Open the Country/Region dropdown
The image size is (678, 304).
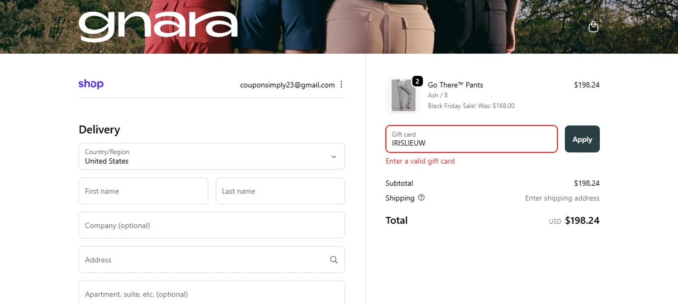[212, 157]
